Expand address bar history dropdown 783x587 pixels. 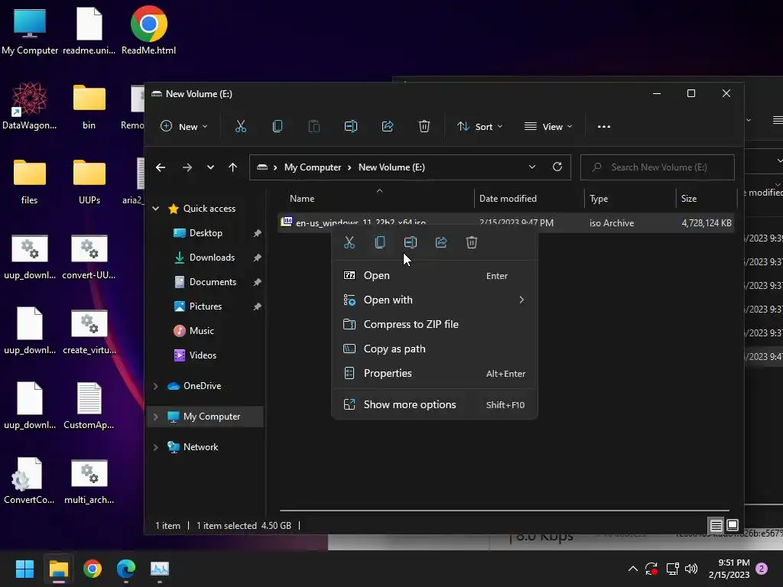(532, 167)
